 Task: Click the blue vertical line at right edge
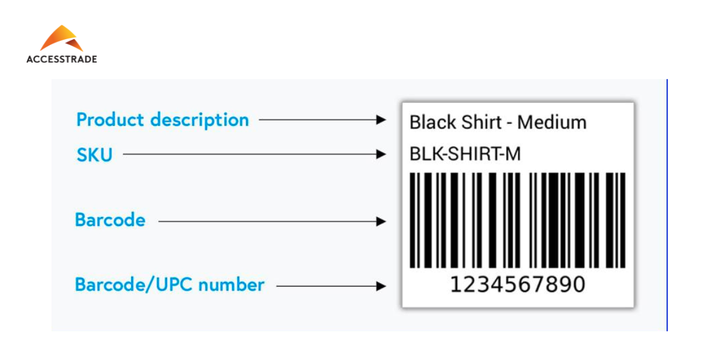667,205
